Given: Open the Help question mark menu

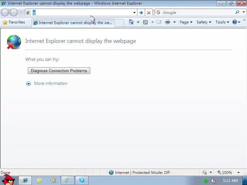Looking at the screenshot, I should (x=236, y=22).
